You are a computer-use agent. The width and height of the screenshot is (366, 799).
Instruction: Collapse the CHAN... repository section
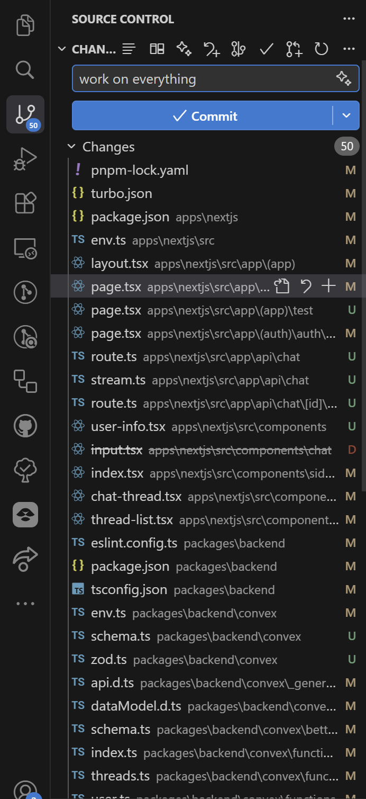(62, 49)
